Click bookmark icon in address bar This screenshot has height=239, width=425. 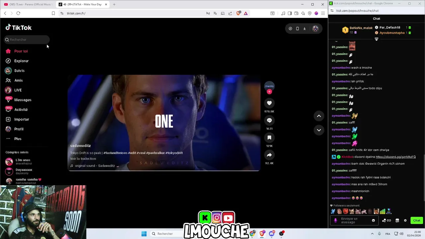pyautogui.click(x=53, y=13)
